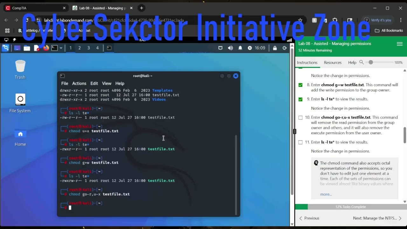The width and height of the screenshot is (407, 229).
Task: Click the terminal scrollbar
Action: pos(236,174)
